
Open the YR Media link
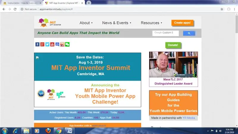(x=189, y=118)
